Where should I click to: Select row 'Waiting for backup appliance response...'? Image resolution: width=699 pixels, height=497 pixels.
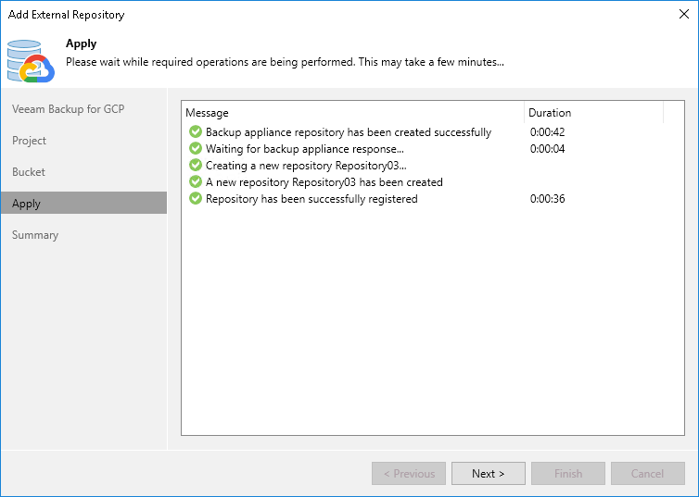coord(432,148)
